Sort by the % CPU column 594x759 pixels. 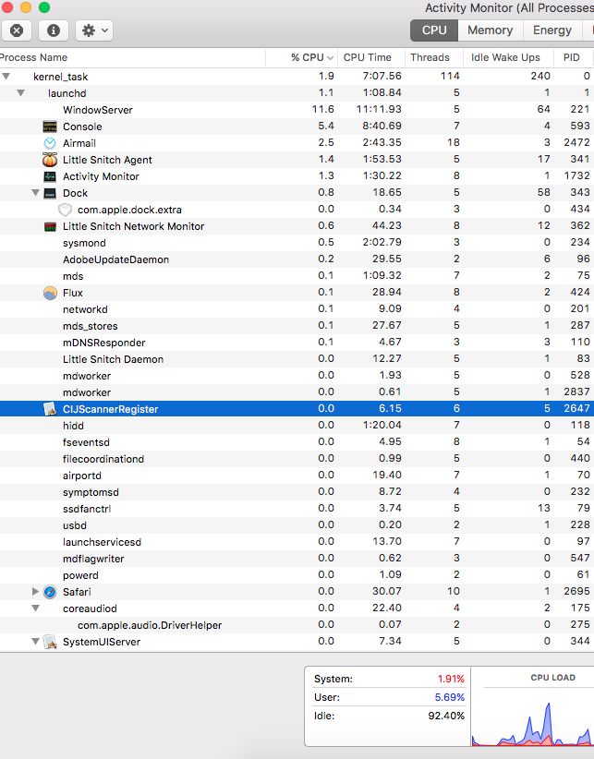[301, 57]
